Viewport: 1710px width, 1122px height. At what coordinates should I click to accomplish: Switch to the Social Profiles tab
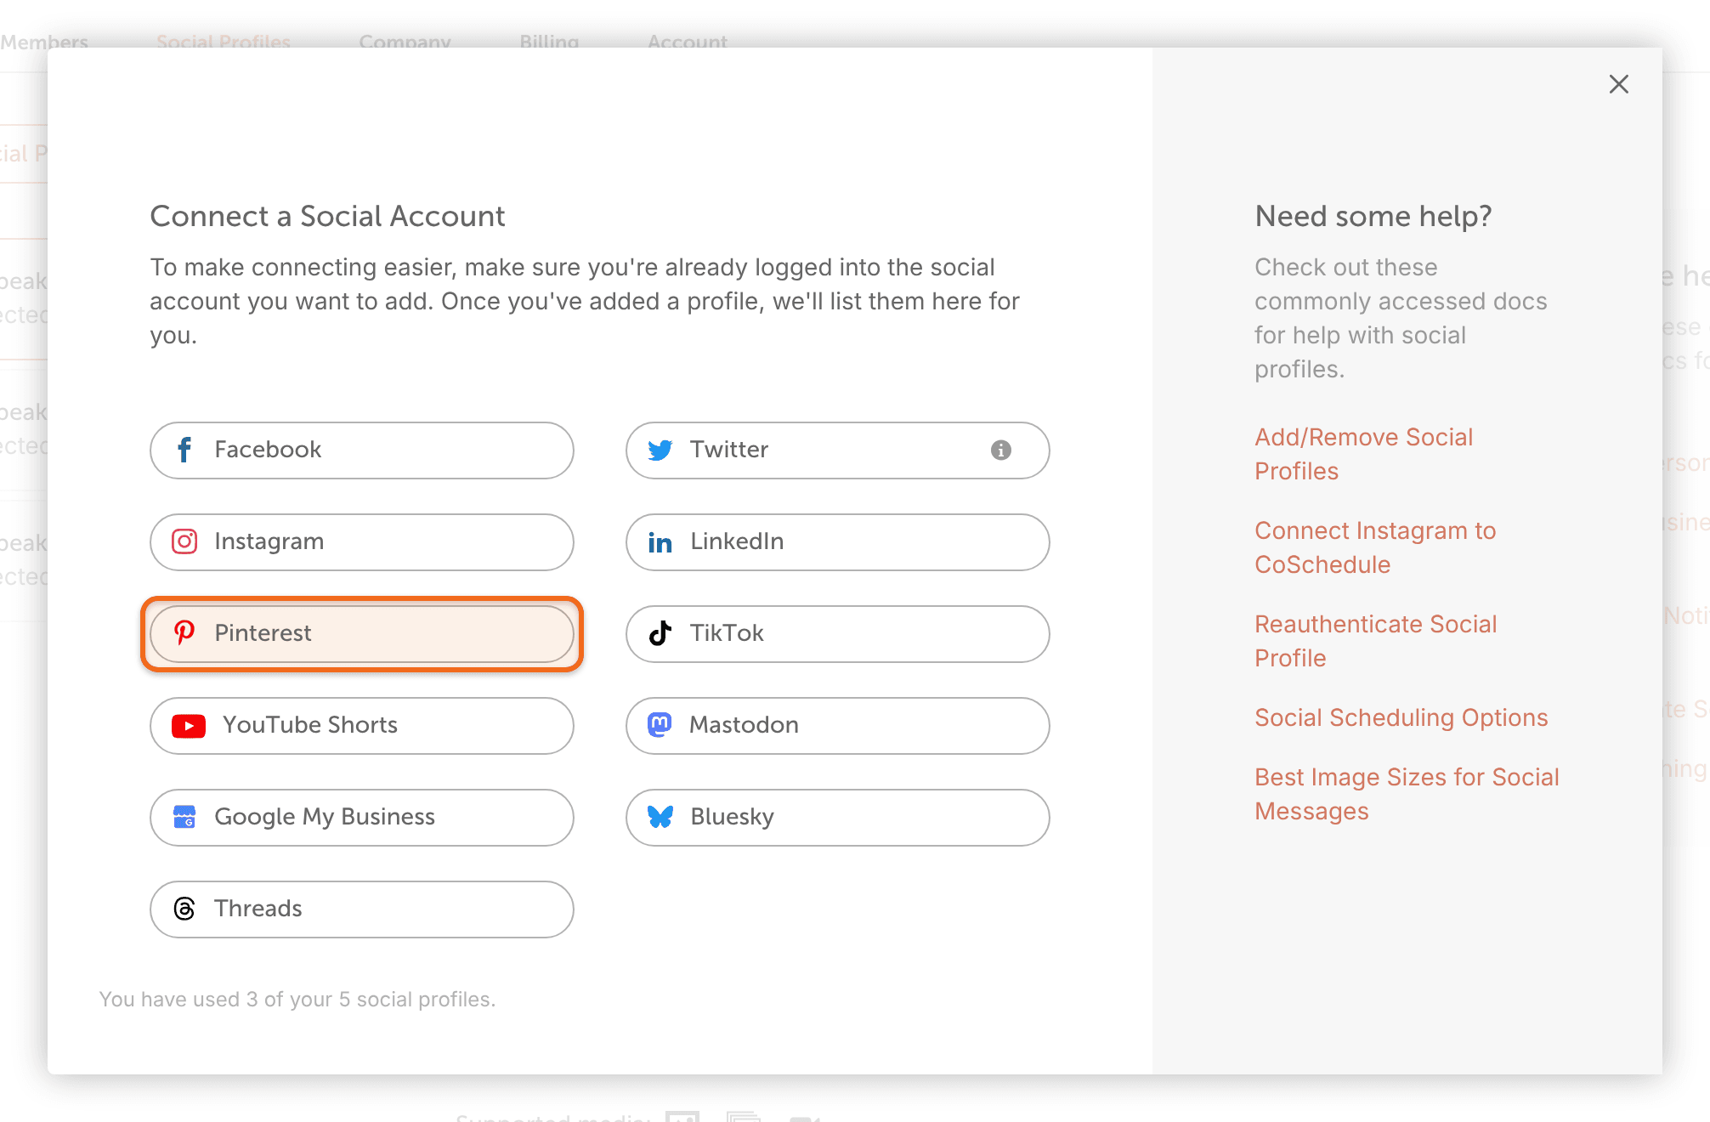coord(224,41)
